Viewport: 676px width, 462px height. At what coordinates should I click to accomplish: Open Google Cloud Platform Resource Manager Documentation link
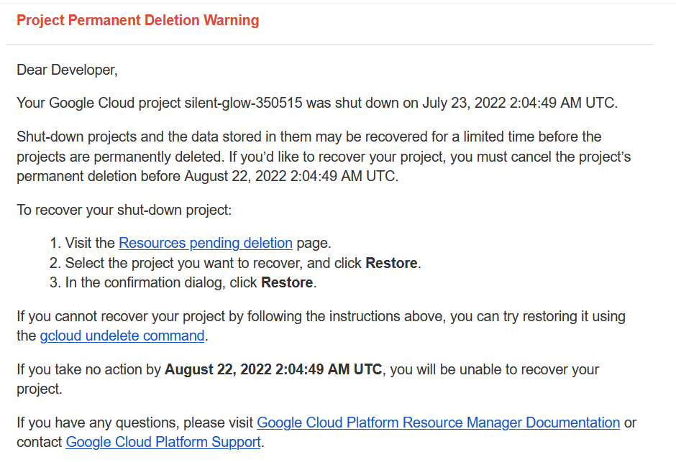tap(438, 422)
